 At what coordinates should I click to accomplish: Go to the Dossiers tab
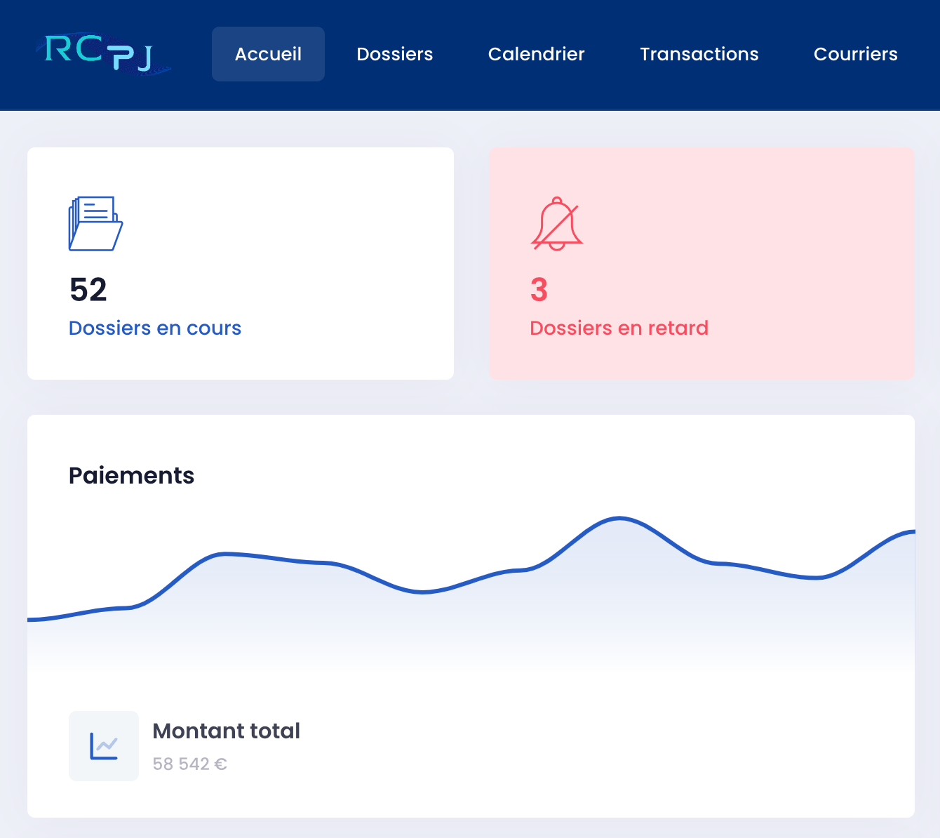pyautogui.click(x=394, y=54)
